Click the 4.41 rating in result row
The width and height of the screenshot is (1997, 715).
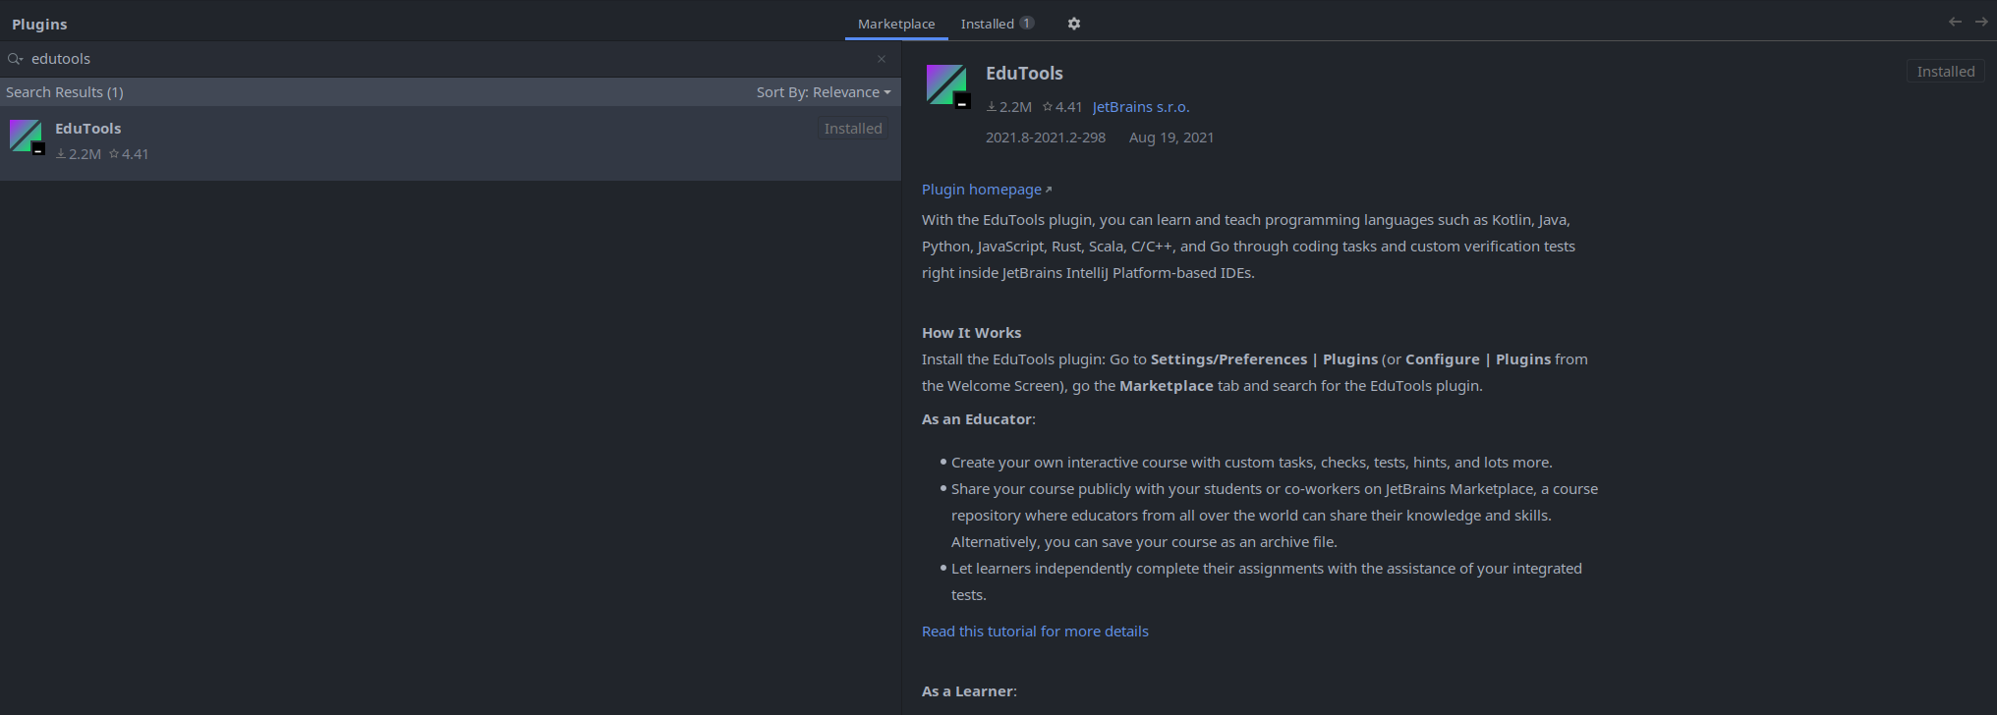tap(129, 154)
